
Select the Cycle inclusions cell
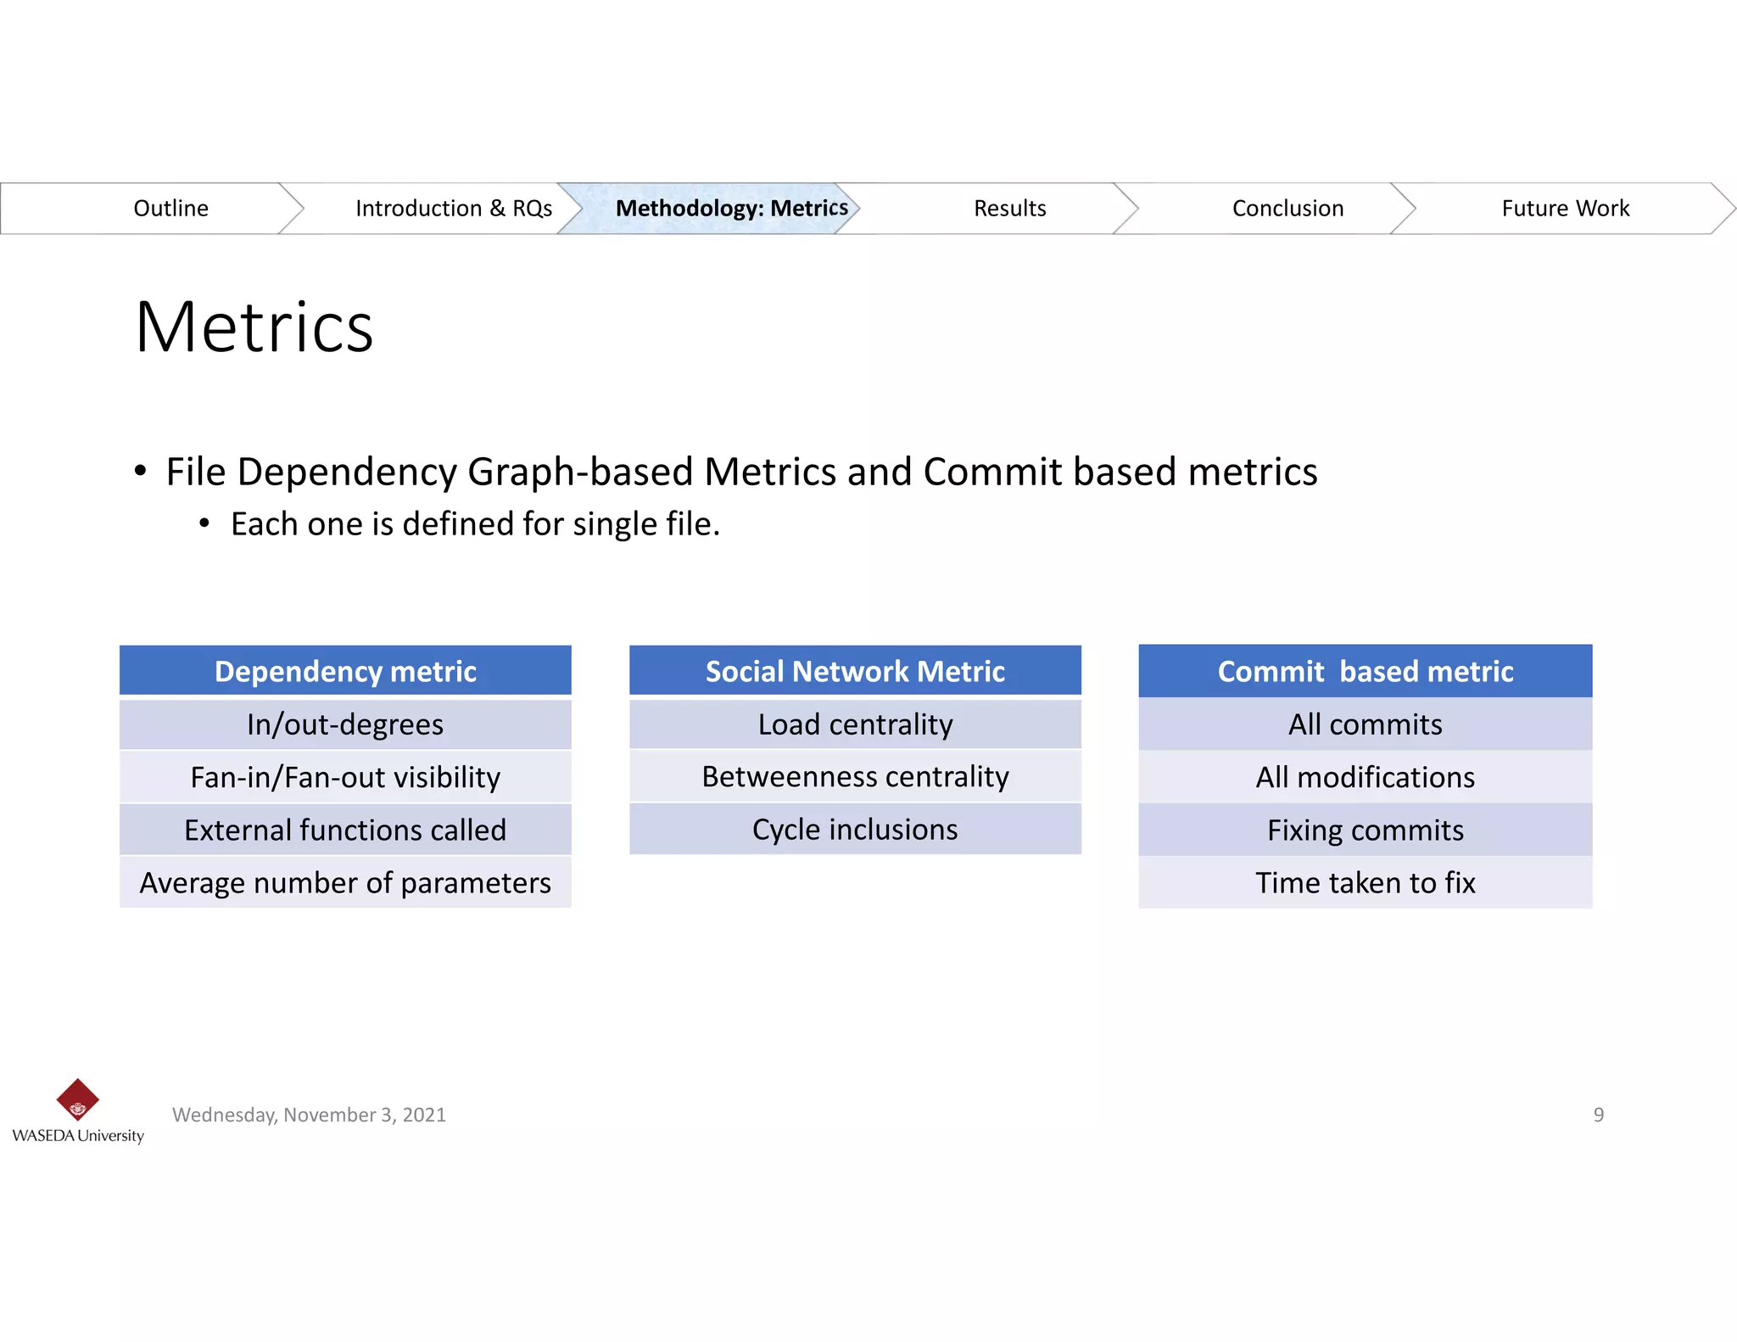point(855,829)
